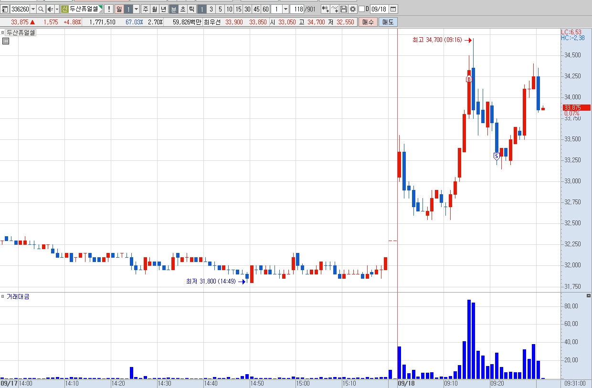Click the 118 bar count input field
Image resolution: width=592 pixels, height=388 pixels.
coord(297,9)
